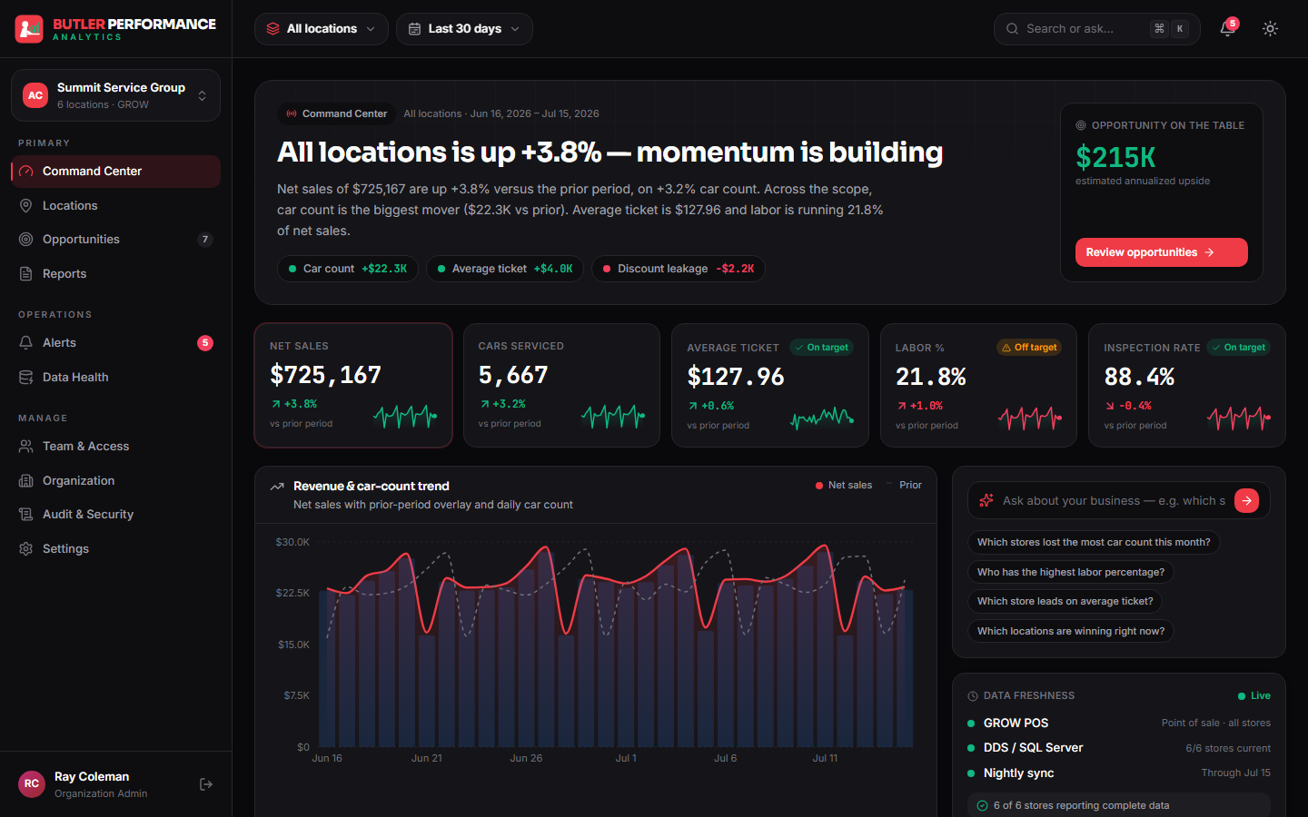Click the live broadcast icon on Command Center tag
This screenshot has width=1308, height=817.
[292, 114]
